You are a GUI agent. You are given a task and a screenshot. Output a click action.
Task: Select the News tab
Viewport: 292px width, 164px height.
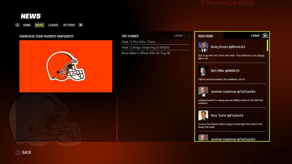tap(39, 25)
